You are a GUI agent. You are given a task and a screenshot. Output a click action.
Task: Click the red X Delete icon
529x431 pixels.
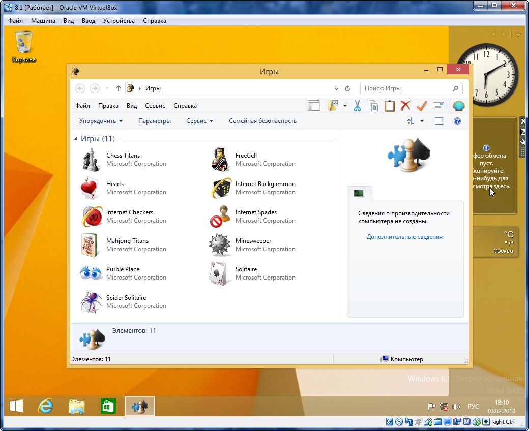point(405,106)
